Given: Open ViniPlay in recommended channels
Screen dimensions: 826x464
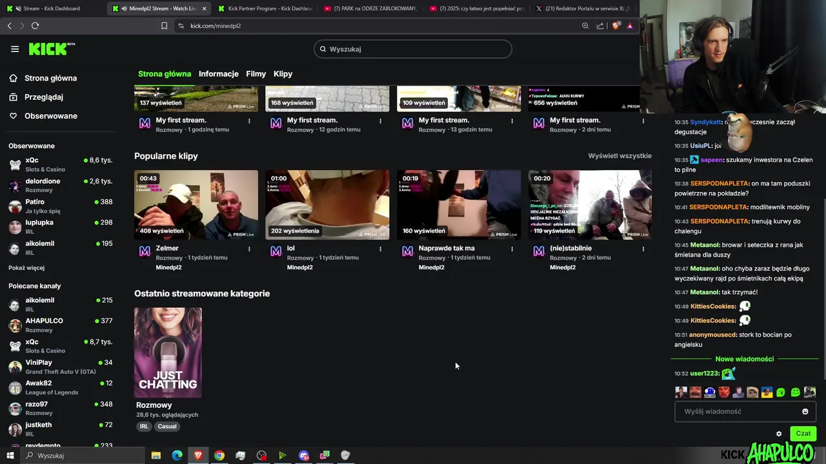Looking at the screenshot, I should click(x=61, y=367).
